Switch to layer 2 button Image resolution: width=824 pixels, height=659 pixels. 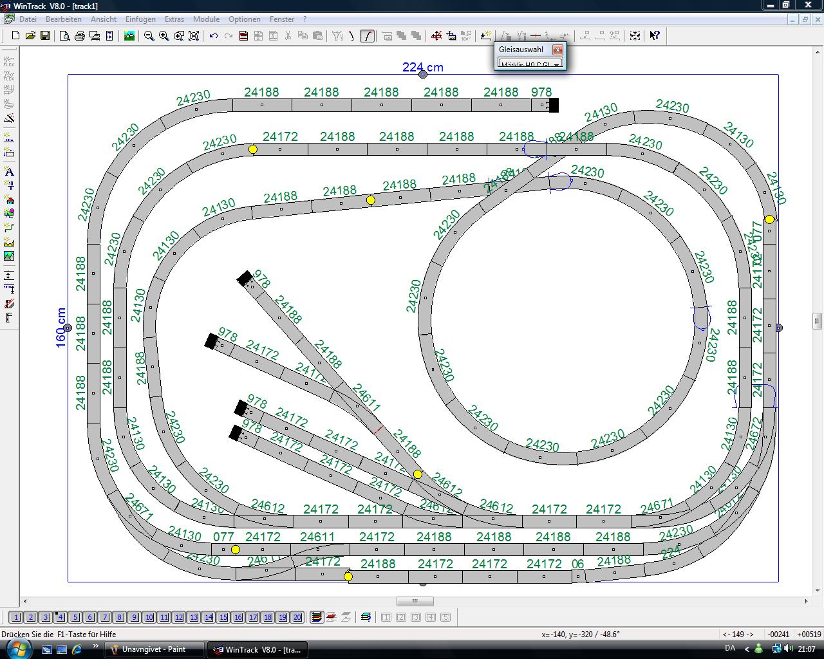[31, 617]
